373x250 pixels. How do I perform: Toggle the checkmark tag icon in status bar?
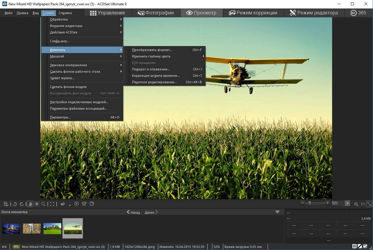pos(365,246)
